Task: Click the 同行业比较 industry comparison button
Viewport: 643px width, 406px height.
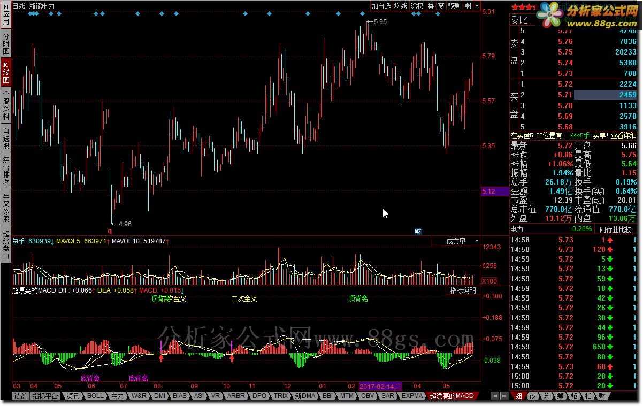Action: click(615, 229)
